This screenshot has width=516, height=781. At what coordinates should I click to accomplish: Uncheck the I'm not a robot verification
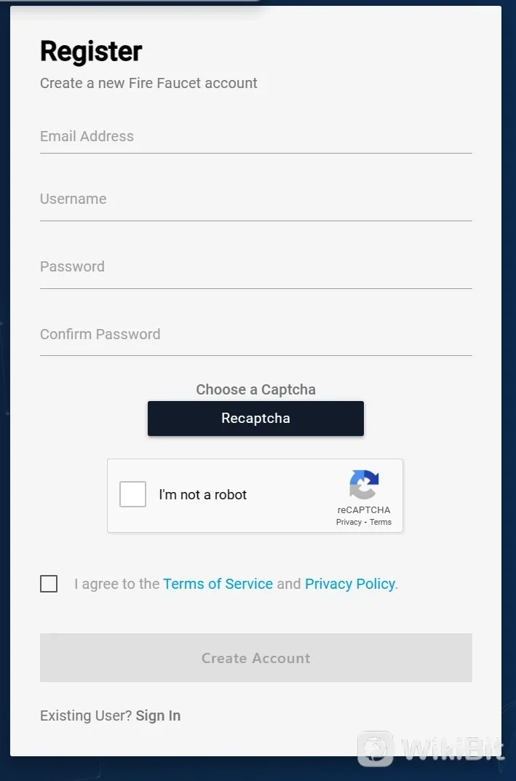point(132,493)
